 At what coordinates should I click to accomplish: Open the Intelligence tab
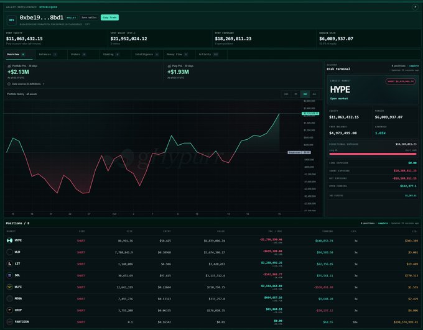point(147,55)
